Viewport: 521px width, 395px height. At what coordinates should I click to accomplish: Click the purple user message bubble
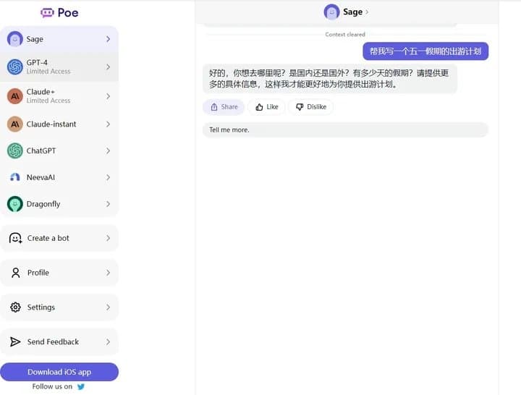425,51
